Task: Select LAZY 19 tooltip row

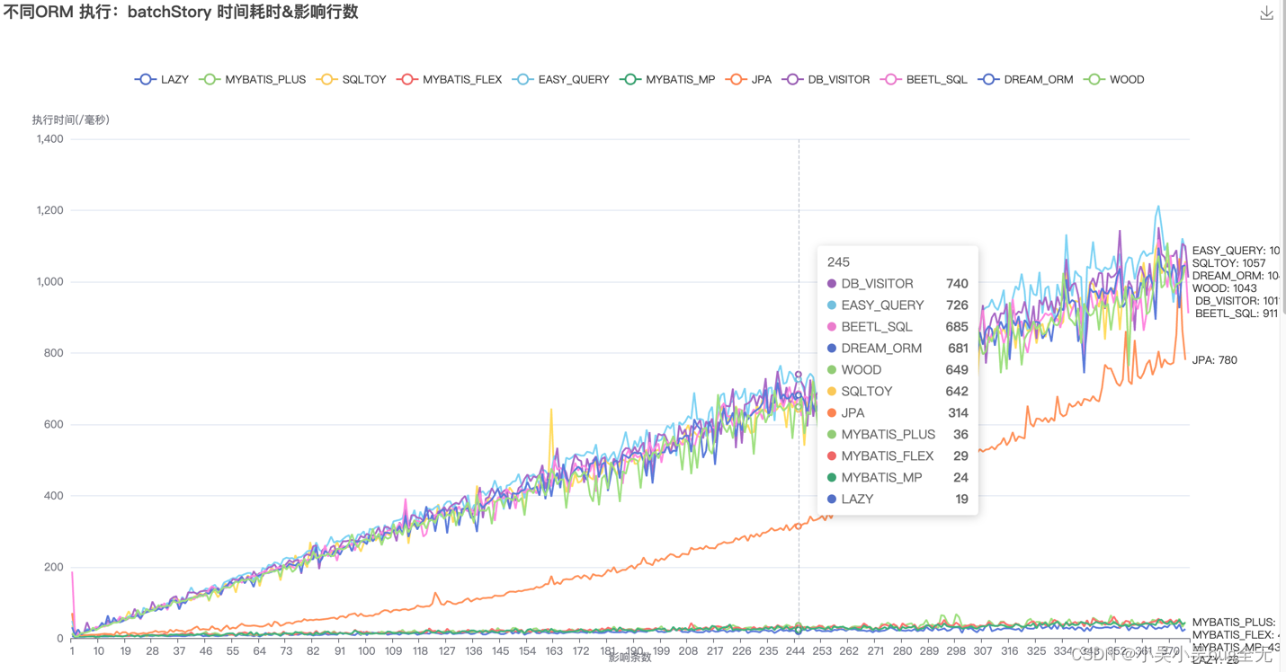Action: coord(898,500)
